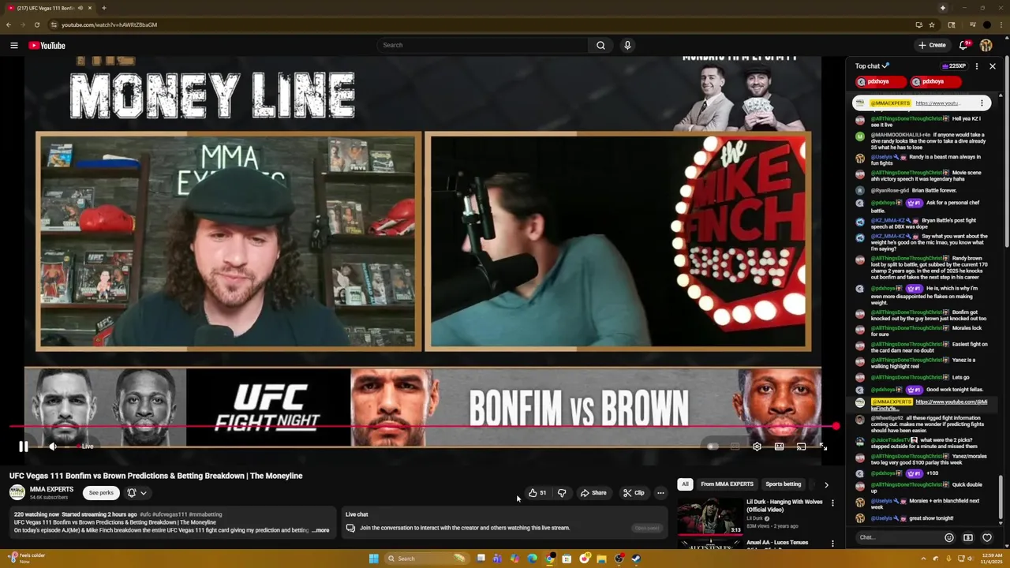
Task: Open a new browser tab
Action: point(103,8)
